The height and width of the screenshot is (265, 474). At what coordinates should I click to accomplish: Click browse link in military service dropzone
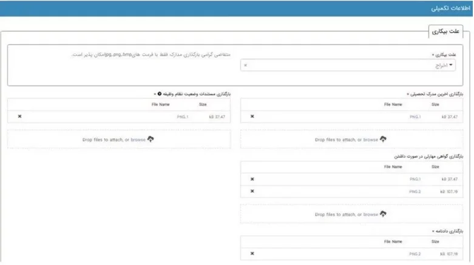(138, 139)
